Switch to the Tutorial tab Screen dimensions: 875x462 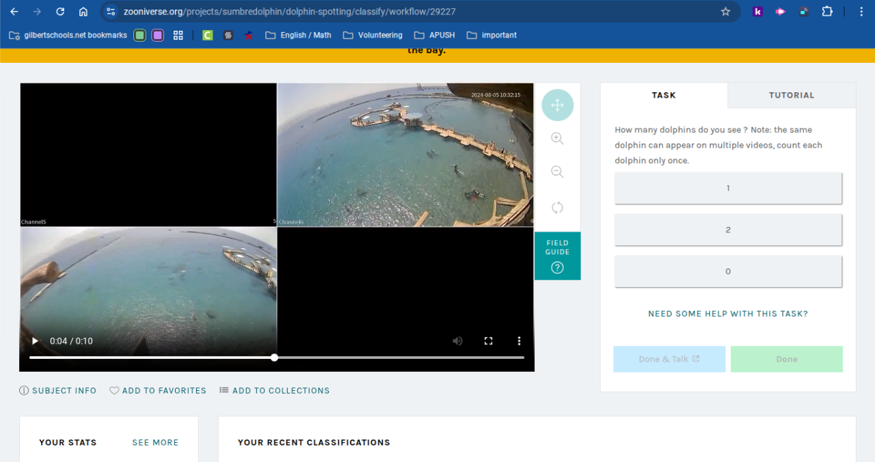pos(791,96)
